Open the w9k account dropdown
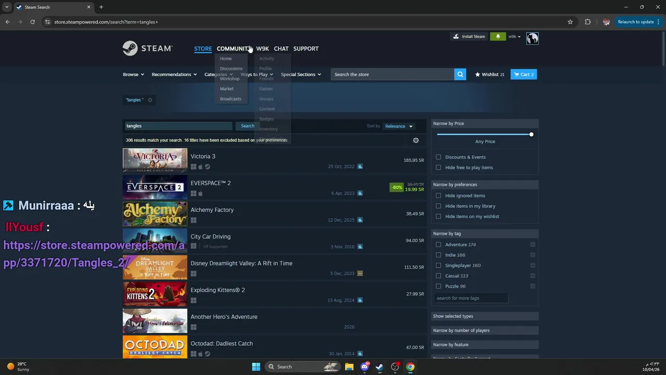Screen dimensions: 666x375 click(x=514, y=36)
